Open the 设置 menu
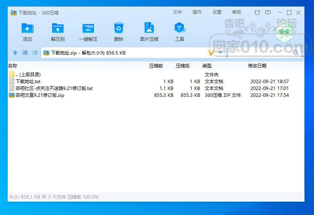 click(x=217, y=12)
